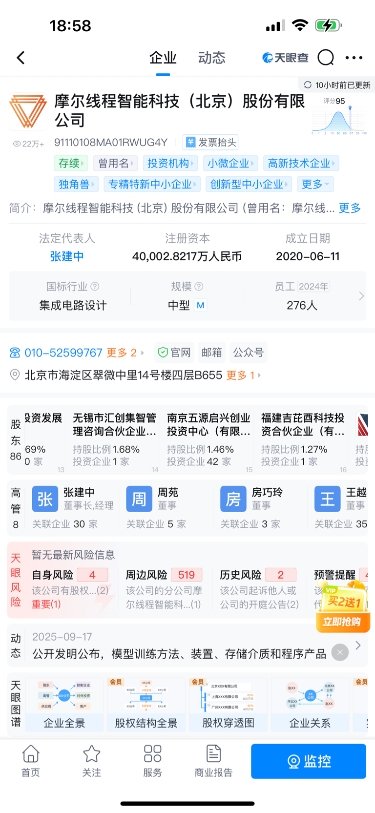Tap the 天眼查 logo
Viewport: 375px width, 813px height.
[x=286, y=58]
